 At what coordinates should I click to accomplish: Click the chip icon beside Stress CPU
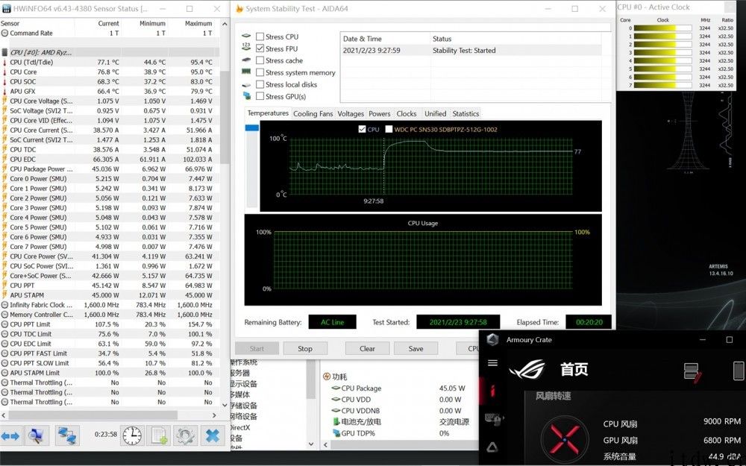(x=246, y=36)
